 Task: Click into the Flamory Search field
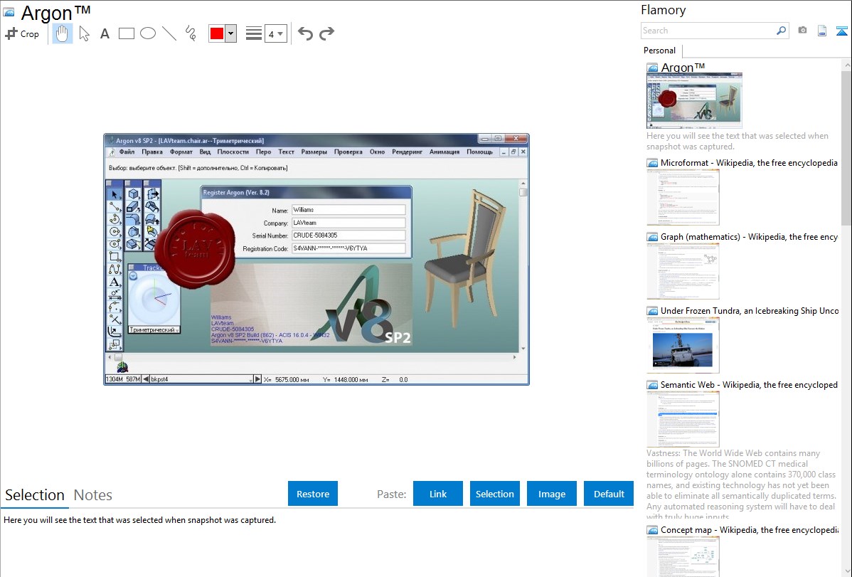pos(708,31)
